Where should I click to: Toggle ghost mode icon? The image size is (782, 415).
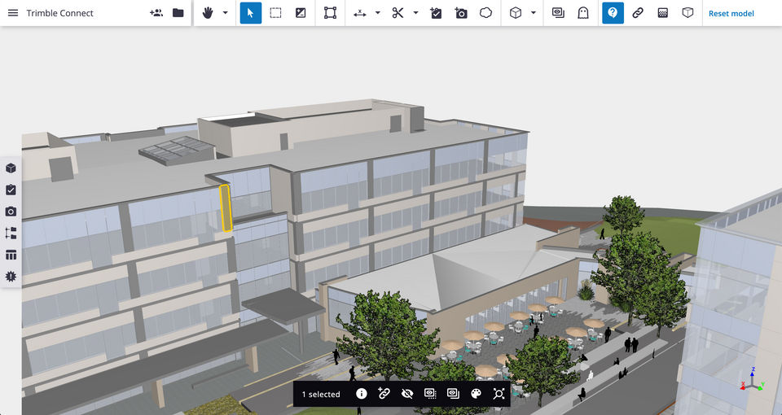coord(582,13)
